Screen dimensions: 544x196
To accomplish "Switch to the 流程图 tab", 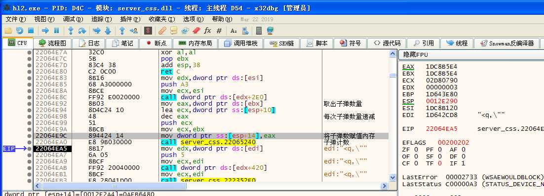I will point(52,43).
